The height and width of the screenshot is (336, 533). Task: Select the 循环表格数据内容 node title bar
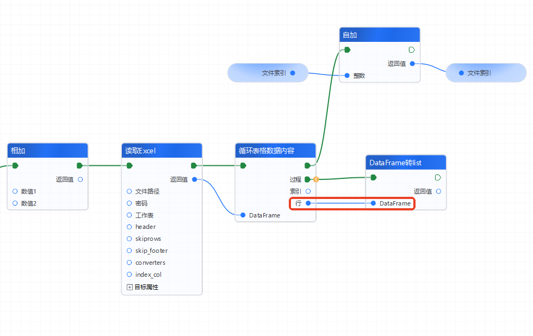tap(275, 151)
